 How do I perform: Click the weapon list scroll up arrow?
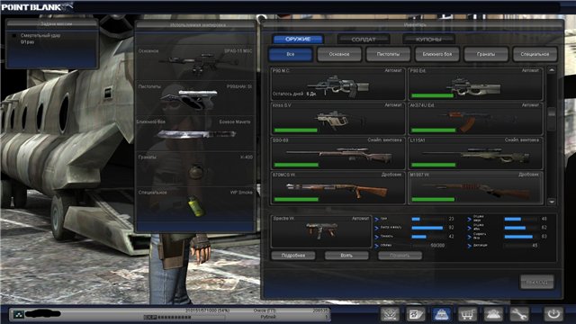[x=552, y=70]
